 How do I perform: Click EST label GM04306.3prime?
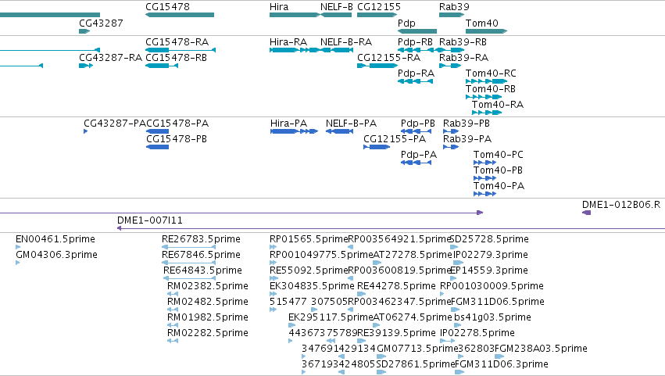[56, 255]
